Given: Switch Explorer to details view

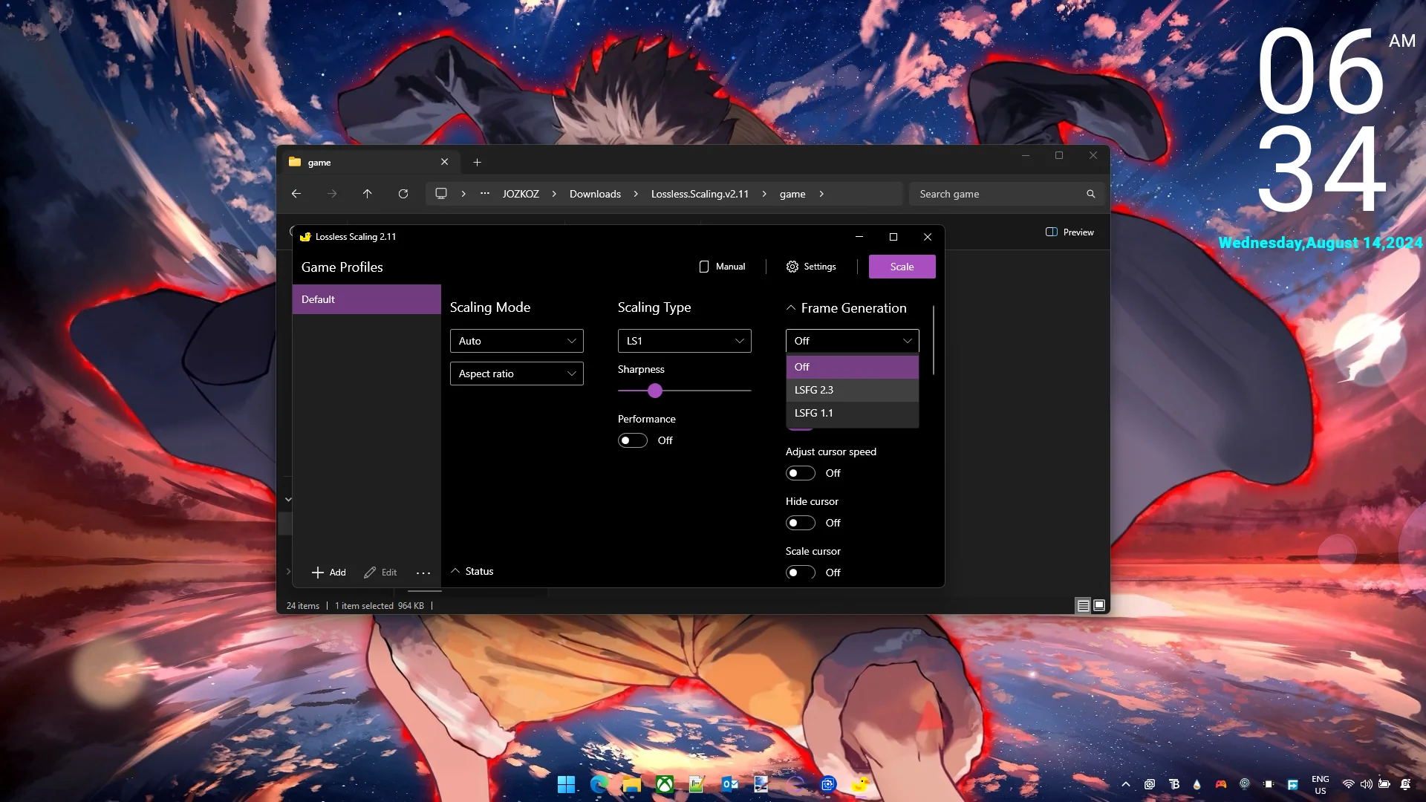Looking at the screenshot, I should pos(1083,606).
